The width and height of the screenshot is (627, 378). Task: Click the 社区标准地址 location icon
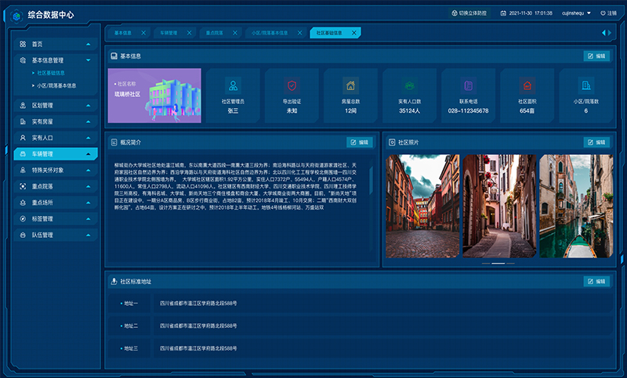tap(114, 282)
